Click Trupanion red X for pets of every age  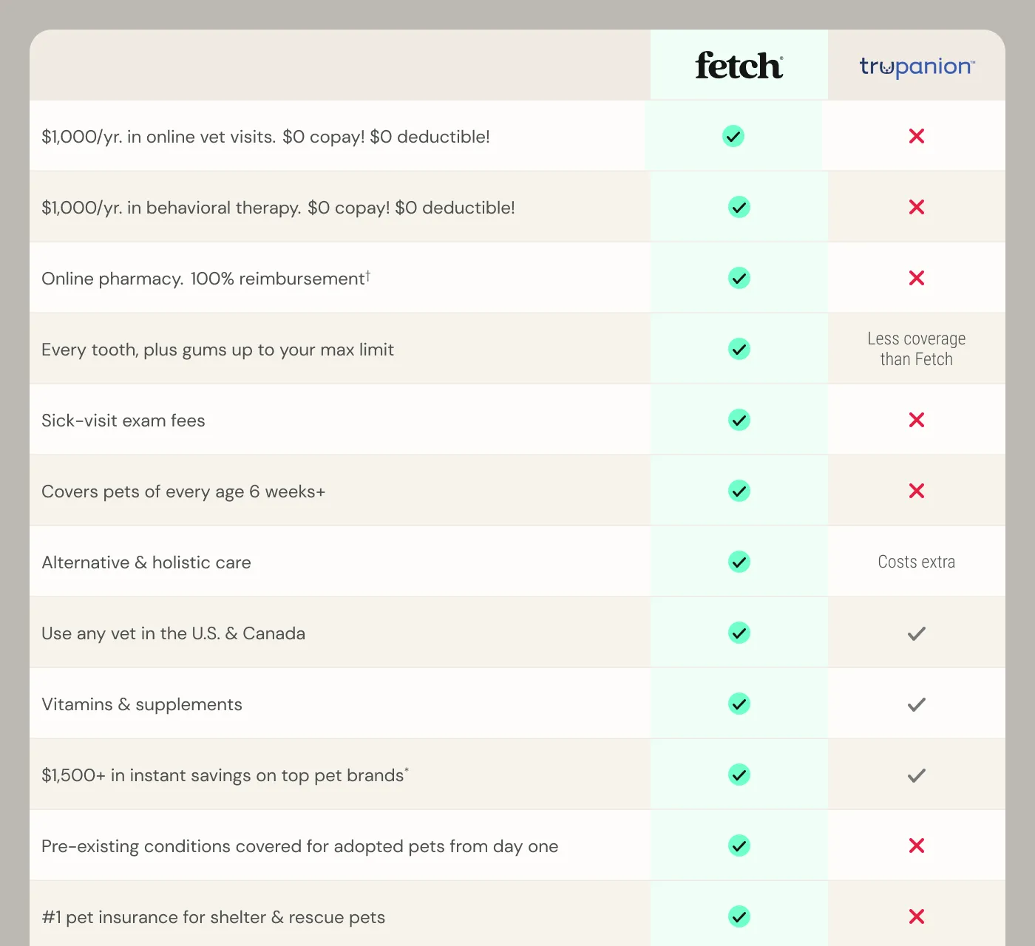tap(917, 491)
